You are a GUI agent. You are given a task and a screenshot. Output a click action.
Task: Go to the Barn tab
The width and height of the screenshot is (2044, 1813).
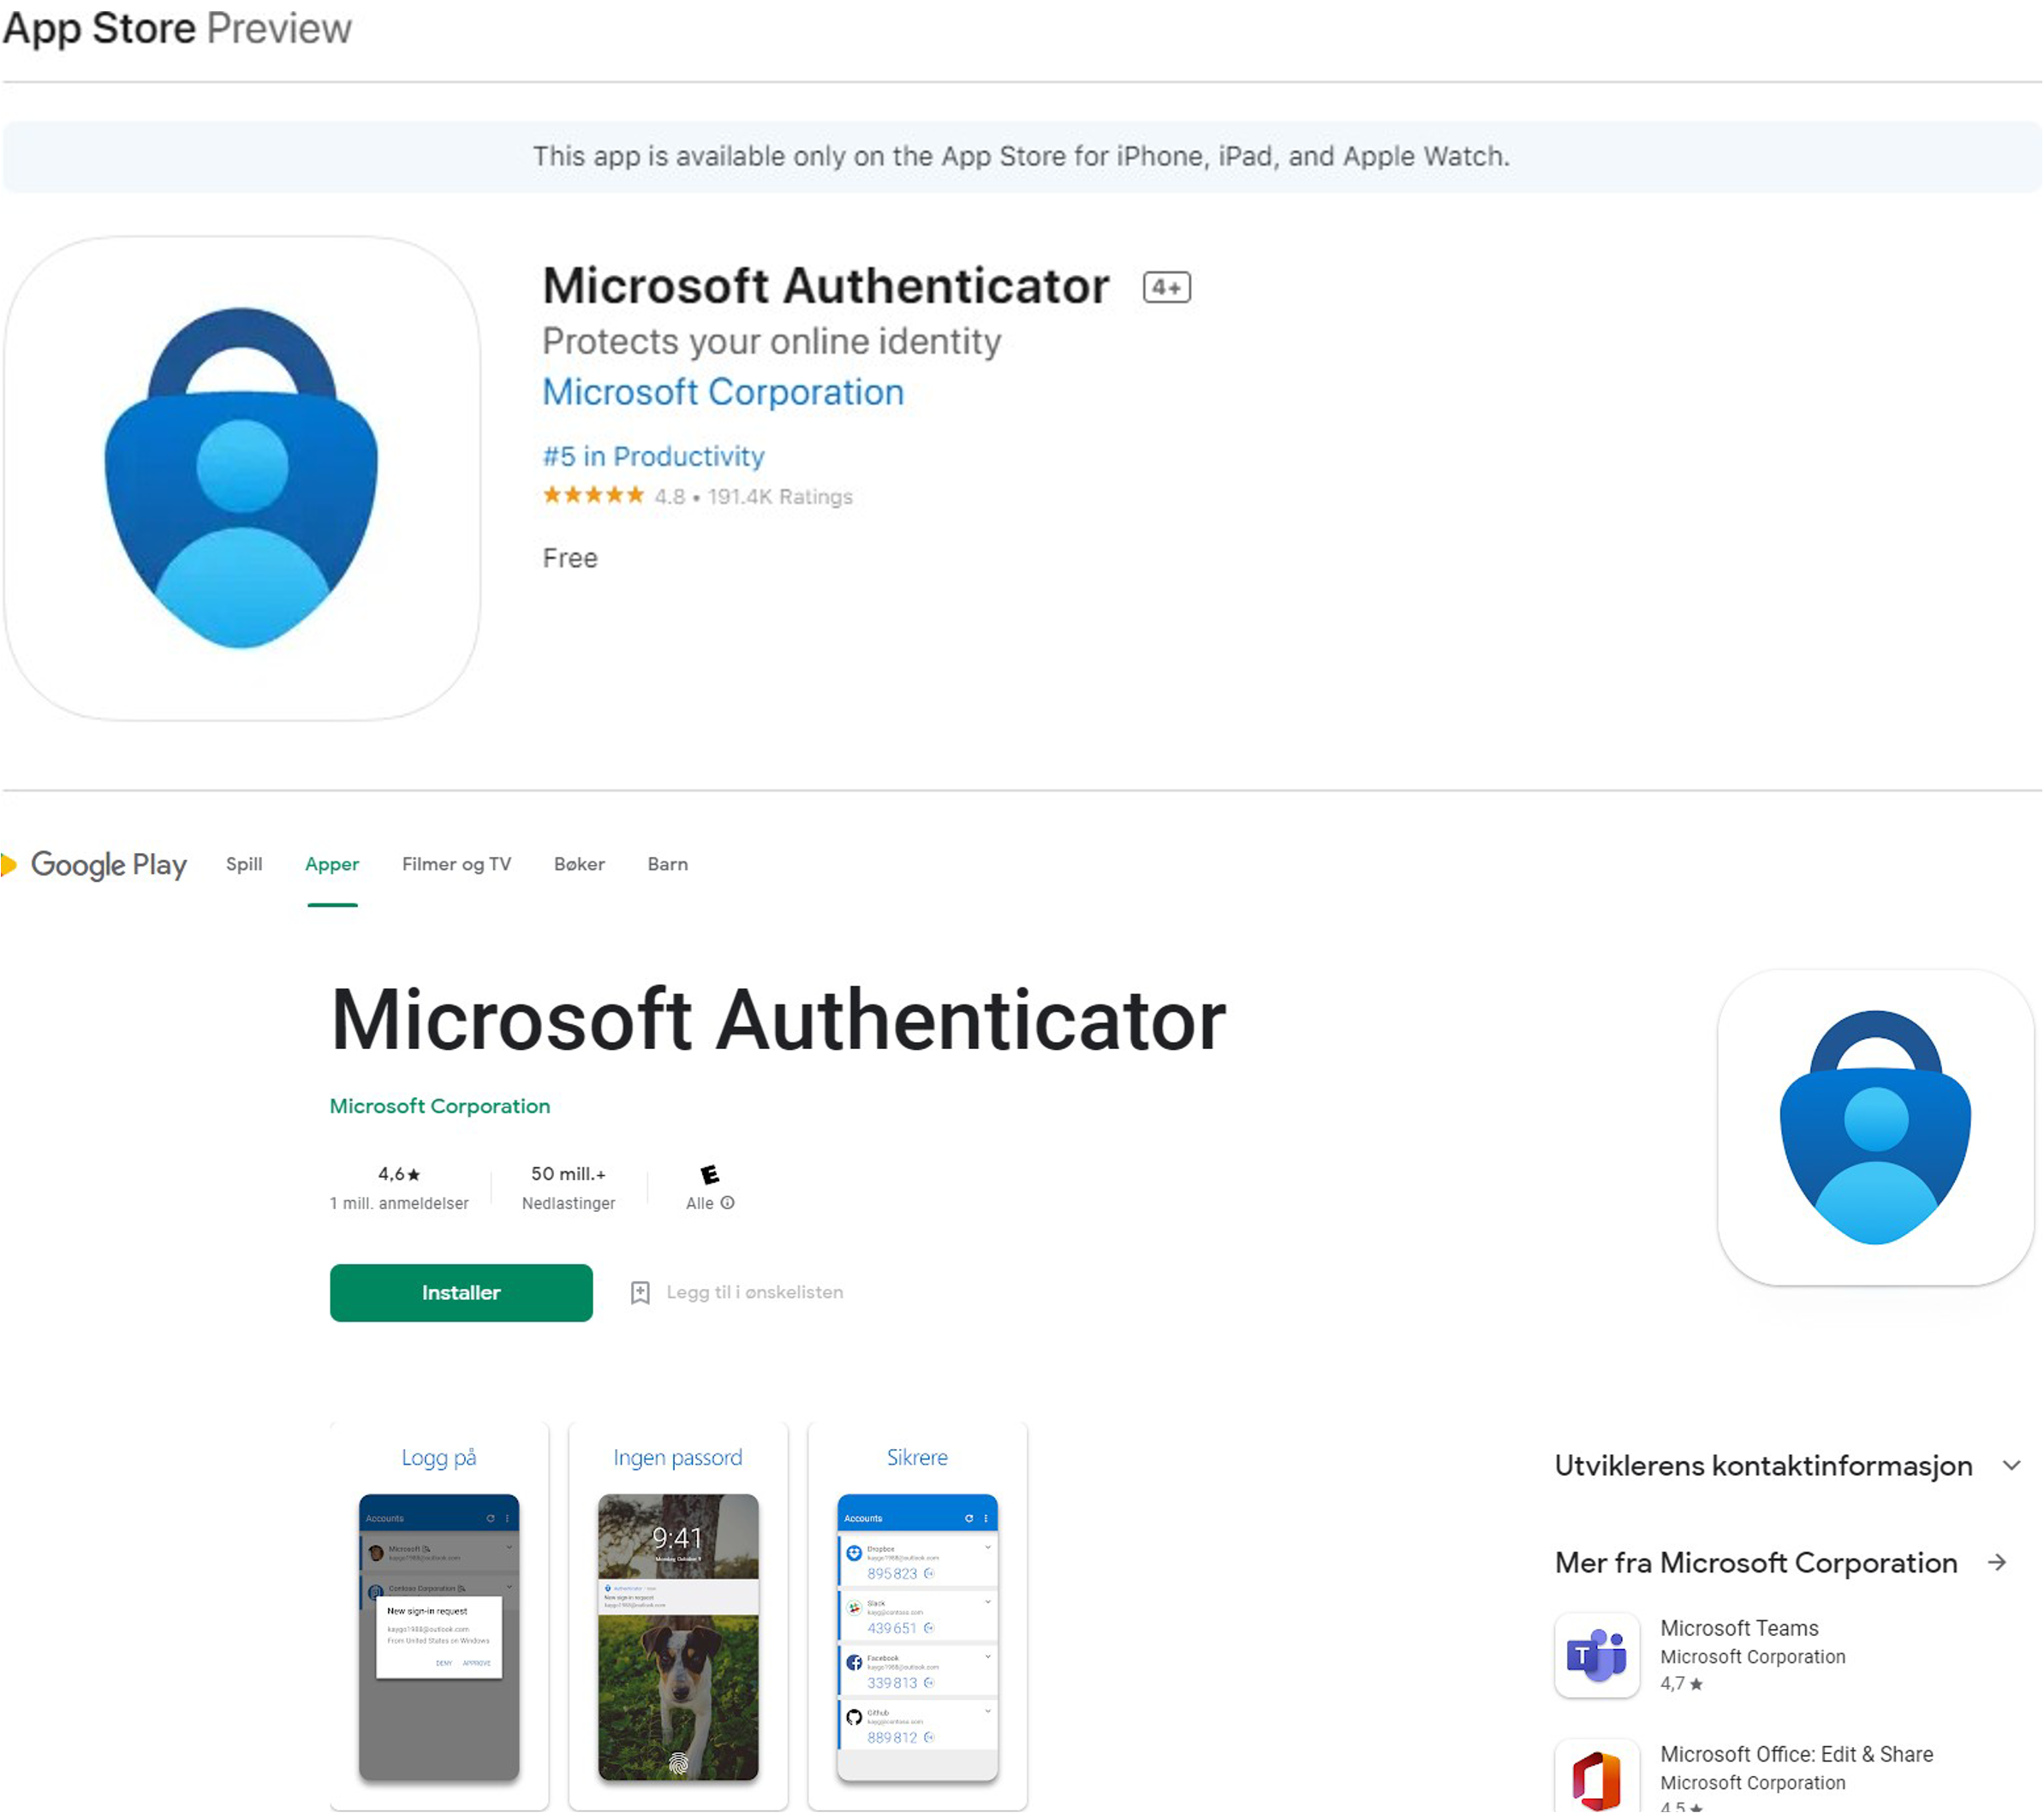[667, 864]
